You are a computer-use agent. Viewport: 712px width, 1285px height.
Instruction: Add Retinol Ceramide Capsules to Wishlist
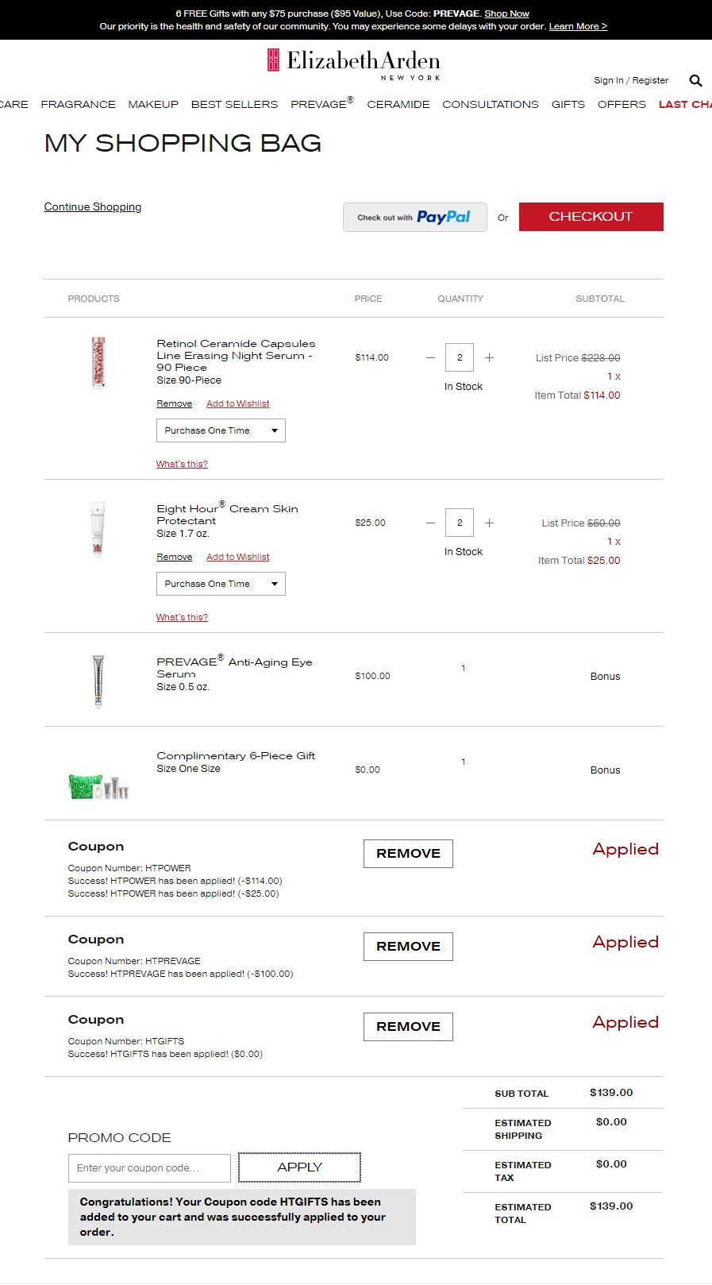tap(237, 404)
